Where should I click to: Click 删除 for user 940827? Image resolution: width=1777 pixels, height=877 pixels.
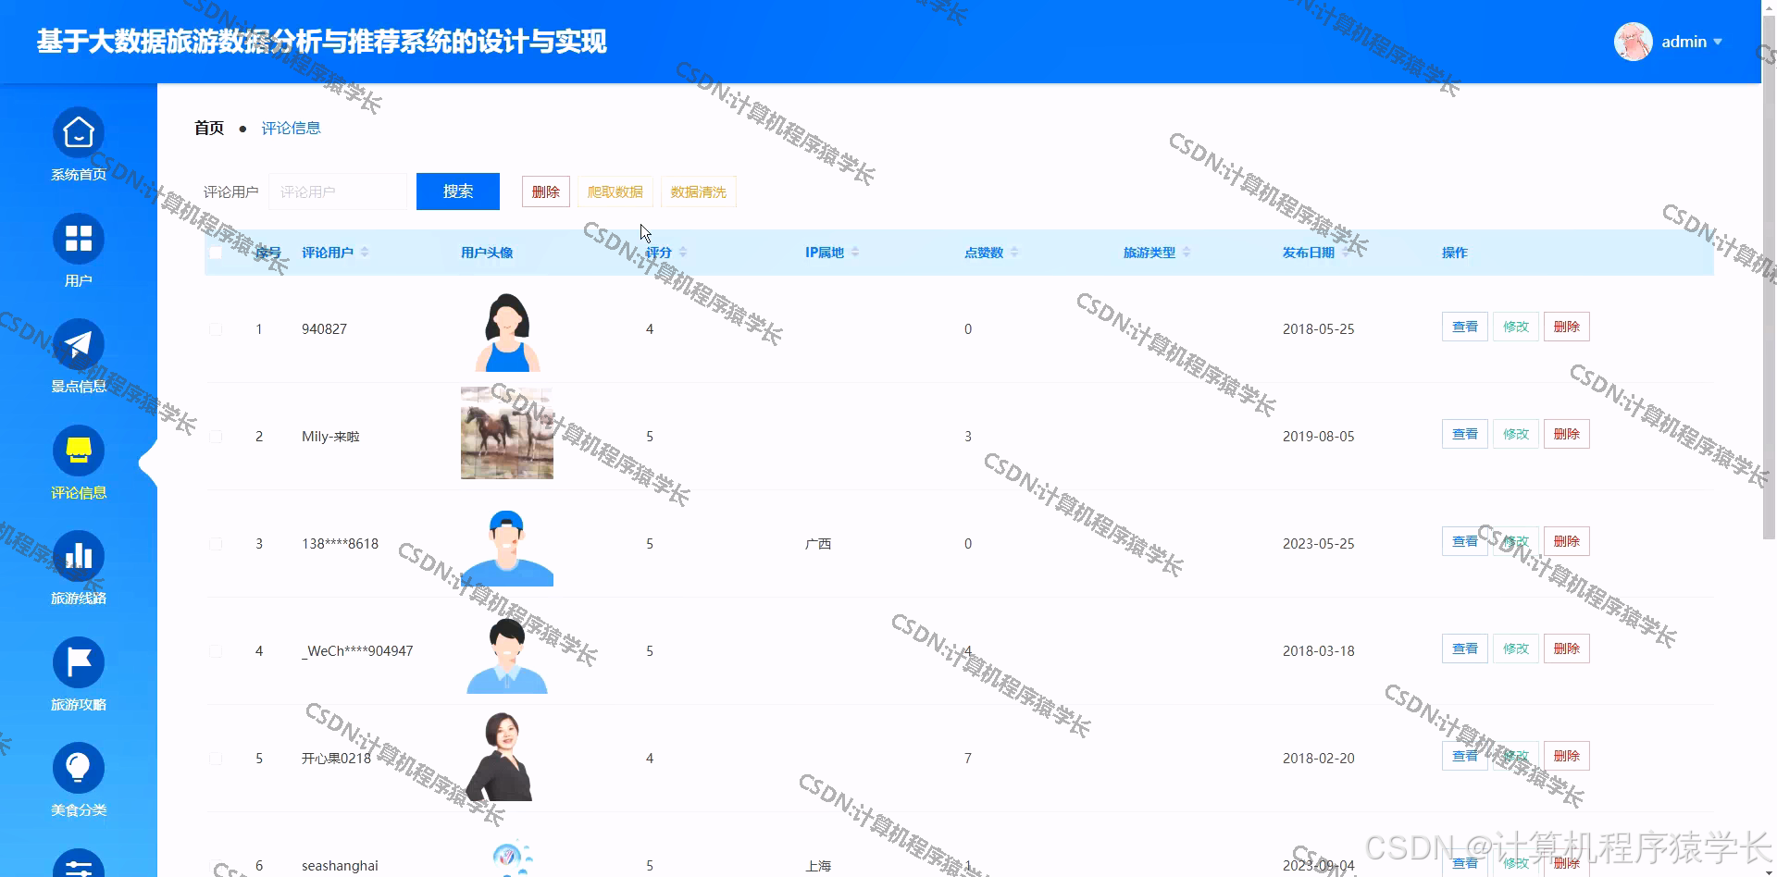[x=1567, y=327]
